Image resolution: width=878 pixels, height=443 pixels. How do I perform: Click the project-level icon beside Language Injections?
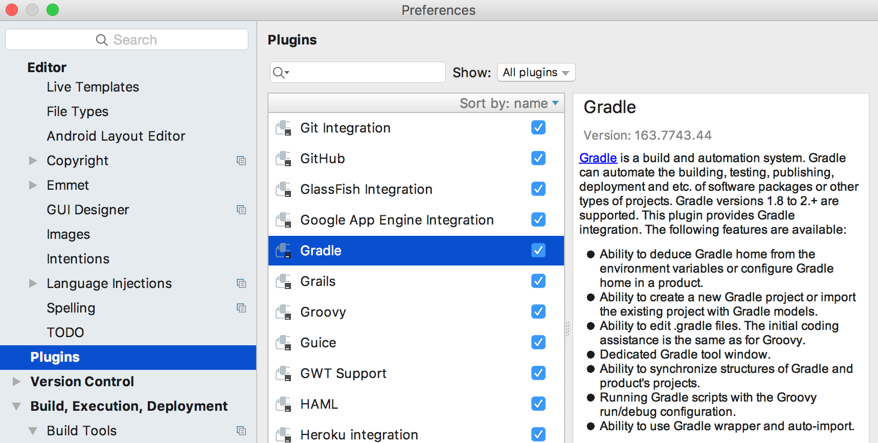tap(241, 283)
